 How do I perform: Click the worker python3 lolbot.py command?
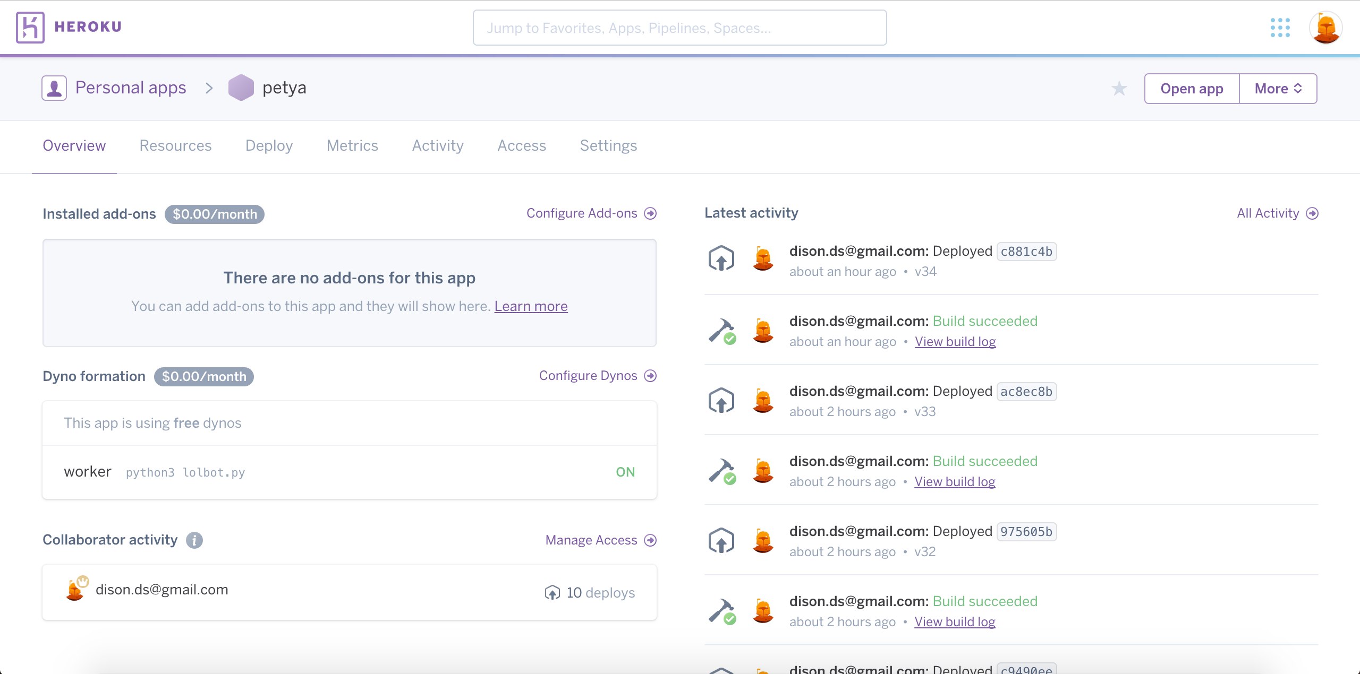pyautogui.click(x=185, y=473)
